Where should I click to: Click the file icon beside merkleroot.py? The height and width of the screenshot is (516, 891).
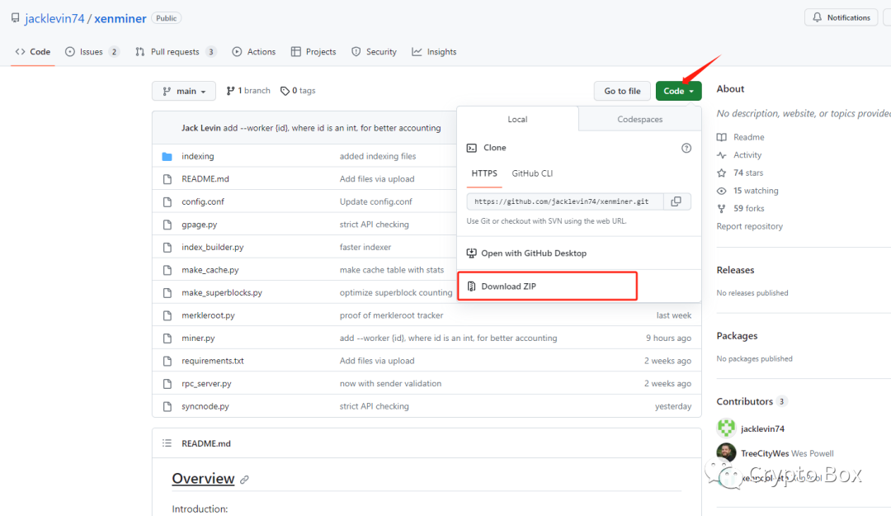click(167, 315)
